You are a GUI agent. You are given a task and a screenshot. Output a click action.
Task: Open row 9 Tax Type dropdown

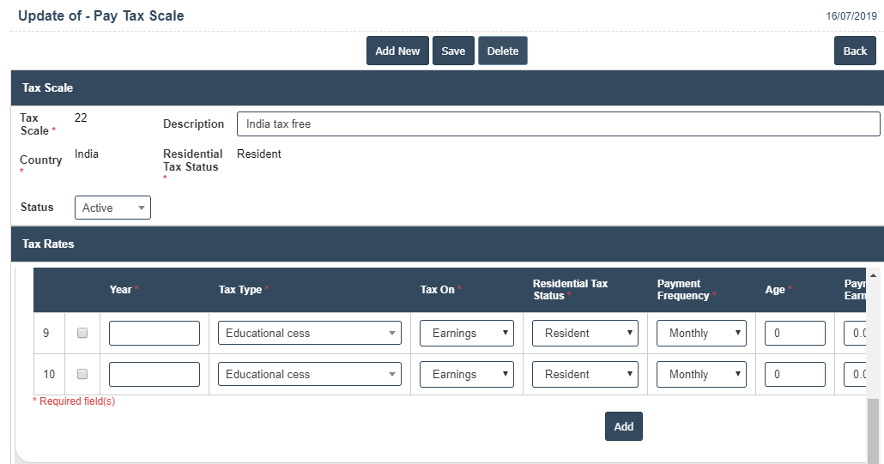point(310,333)
